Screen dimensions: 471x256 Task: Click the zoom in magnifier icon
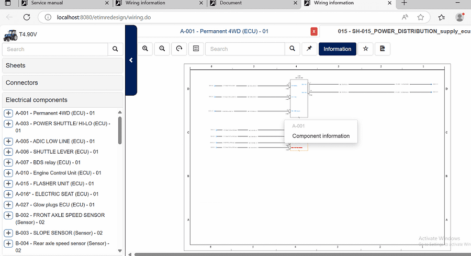[145, 49]
